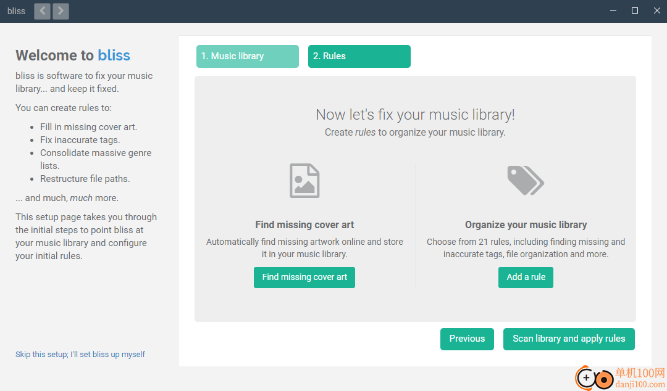Click the Welcome to bliss heading
The image size is (667, 391).
coord(73,56)
